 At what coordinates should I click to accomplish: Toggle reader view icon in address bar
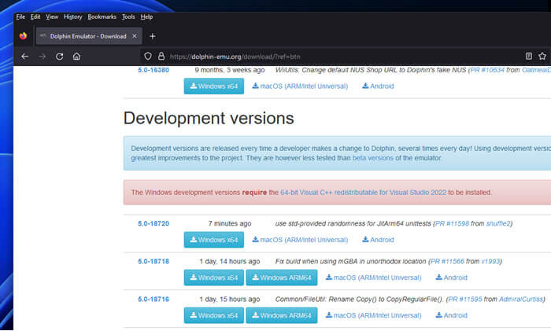coord(528,56)
